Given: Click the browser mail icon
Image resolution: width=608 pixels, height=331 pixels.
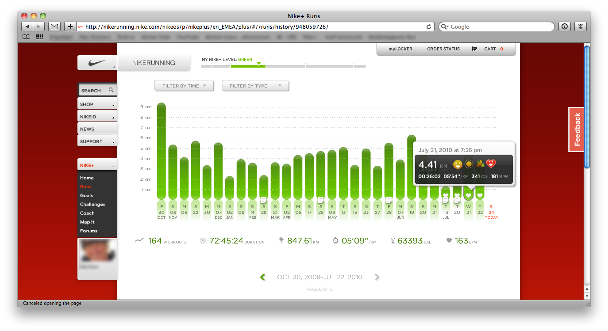Looking at the screenshot, I should point(54,27).
